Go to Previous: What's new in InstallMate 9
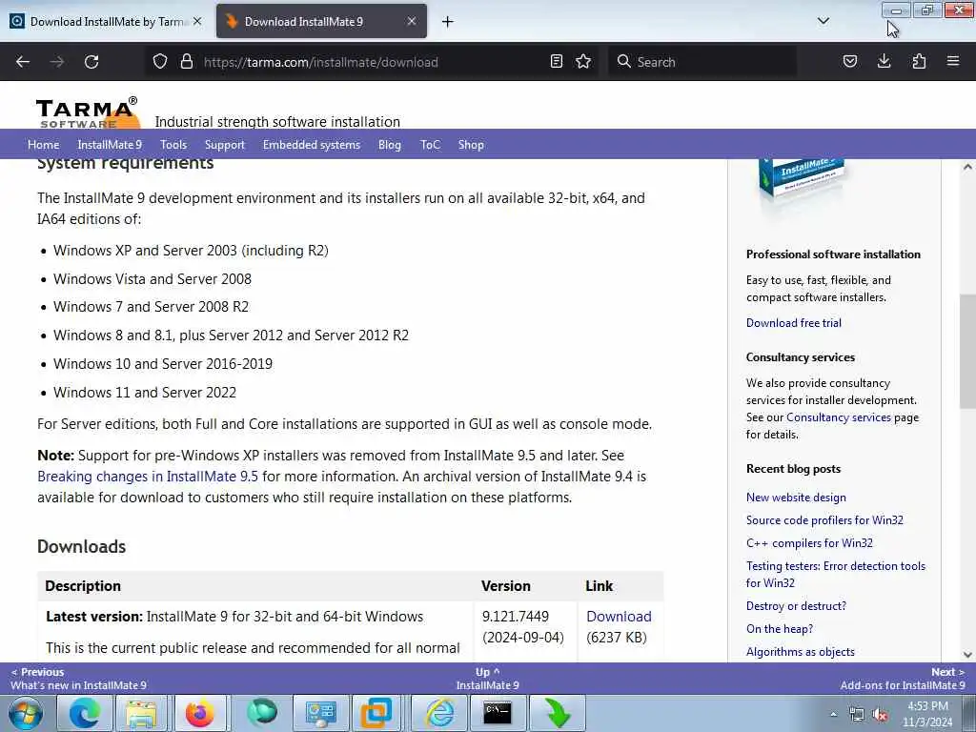The image size is (976, 732). (78, 679)
